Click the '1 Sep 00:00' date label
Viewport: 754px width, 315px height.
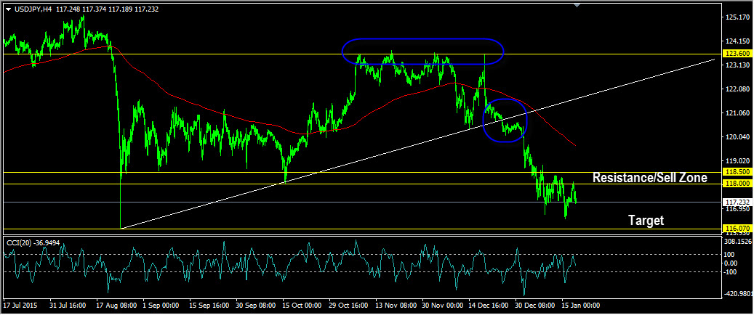(x=161, y=305)
